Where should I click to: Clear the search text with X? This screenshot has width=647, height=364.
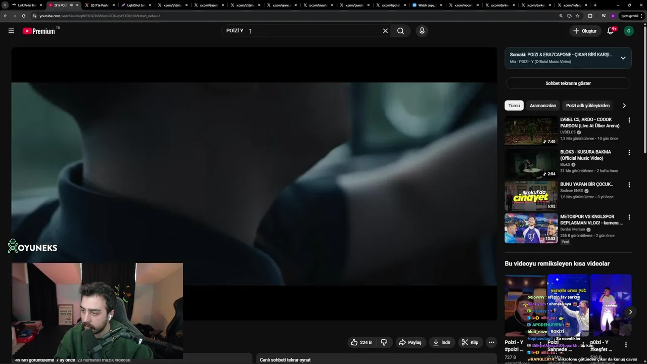(x=385, y=31)
